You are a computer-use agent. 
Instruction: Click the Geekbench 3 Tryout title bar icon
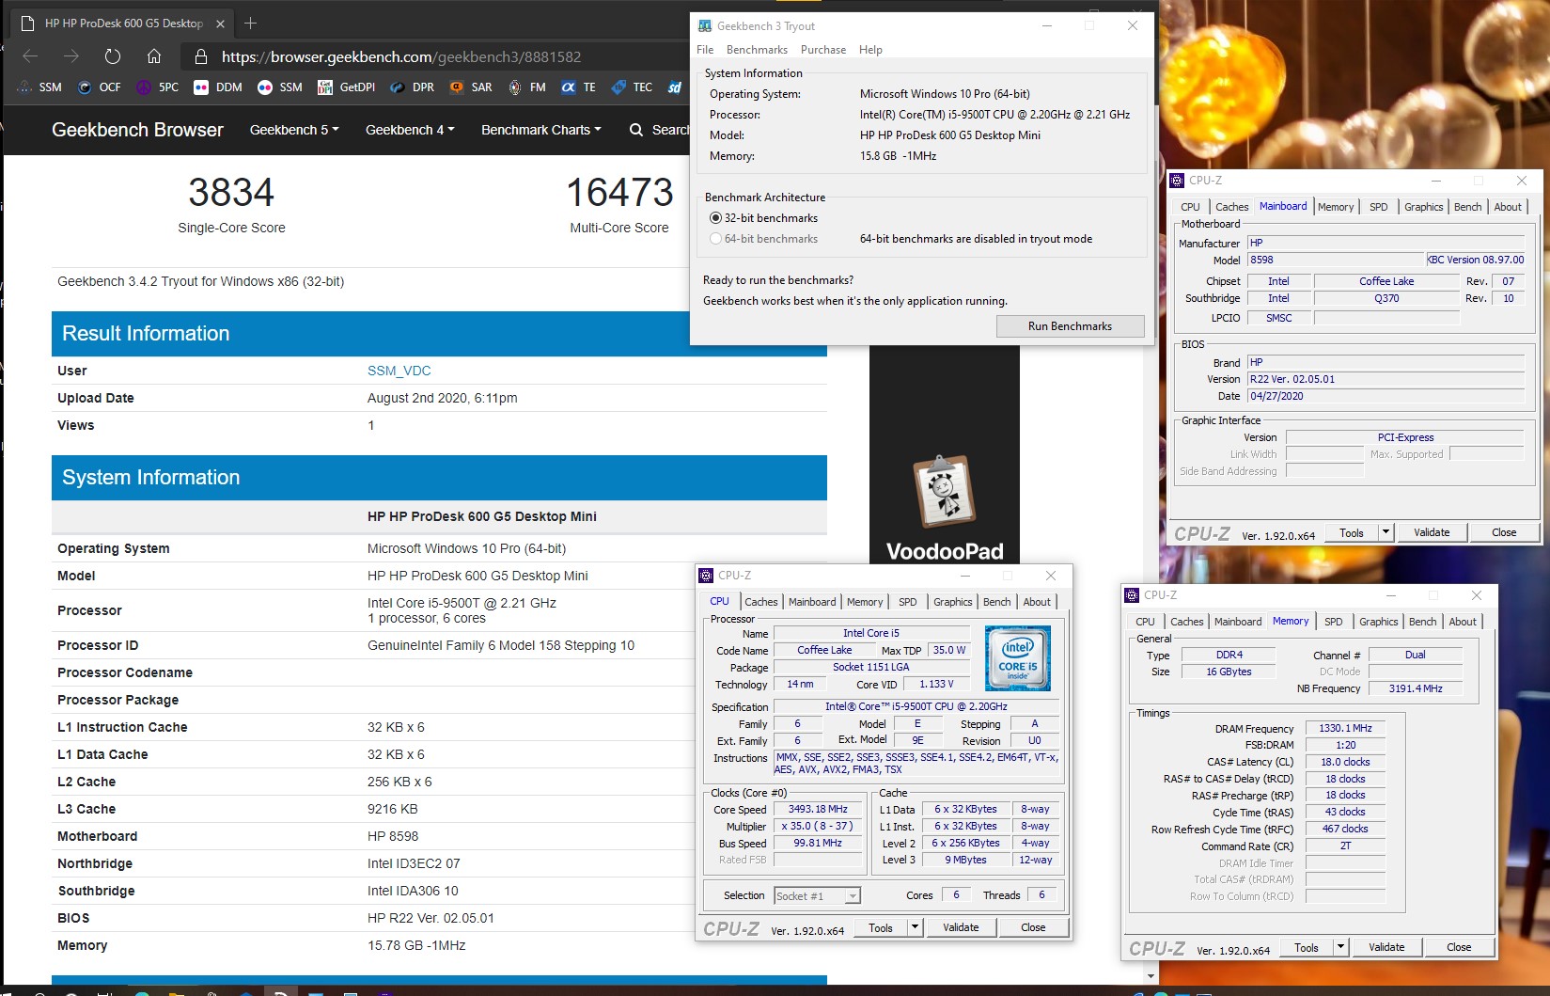705,26
